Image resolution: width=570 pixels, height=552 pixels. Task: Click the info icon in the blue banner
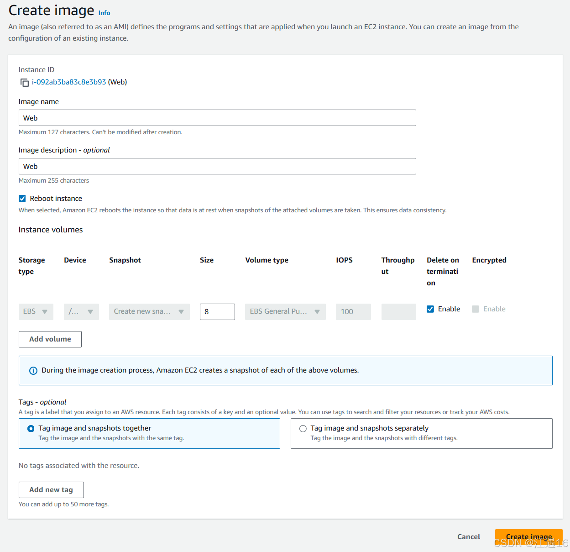[33, 370]
